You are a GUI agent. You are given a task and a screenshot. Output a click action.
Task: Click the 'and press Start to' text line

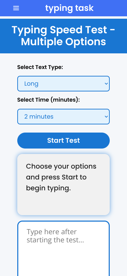tap(56, 177)
